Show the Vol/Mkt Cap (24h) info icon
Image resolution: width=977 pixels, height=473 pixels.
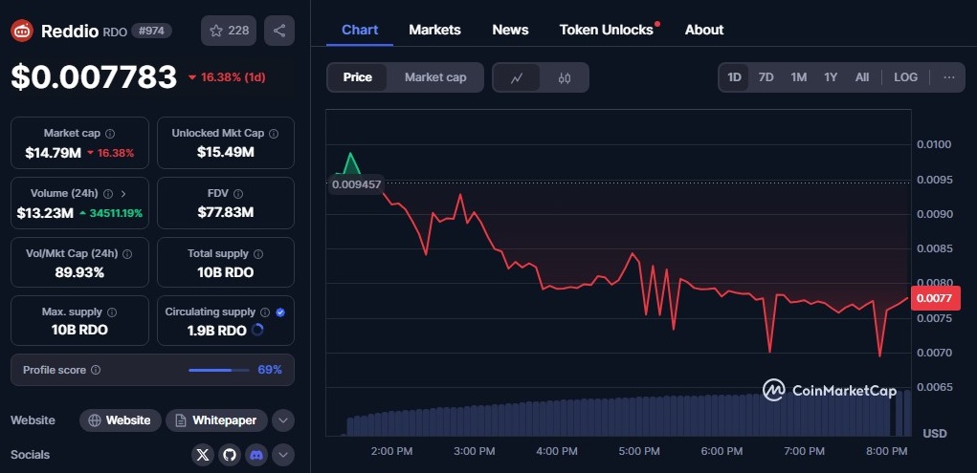pos(127,254)
